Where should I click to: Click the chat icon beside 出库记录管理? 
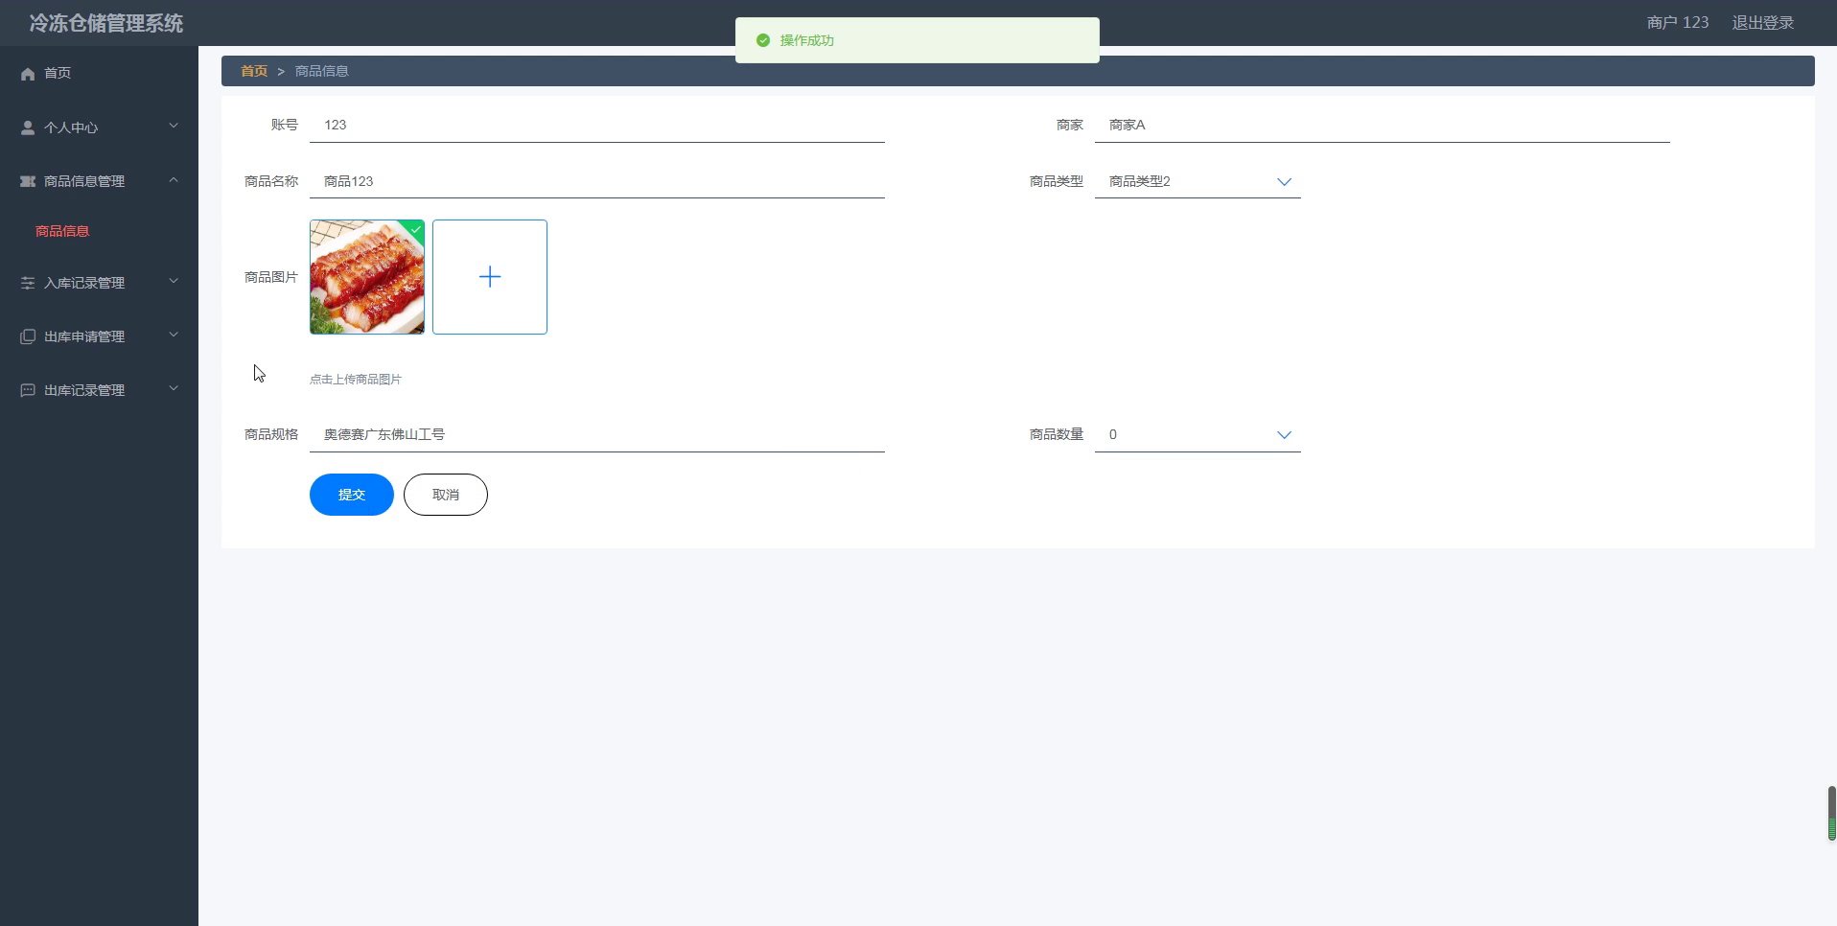[28, 390]
